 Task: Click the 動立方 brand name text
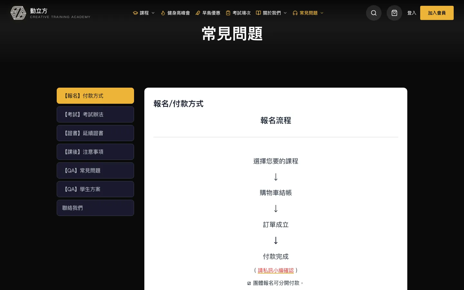coord(39,11)
